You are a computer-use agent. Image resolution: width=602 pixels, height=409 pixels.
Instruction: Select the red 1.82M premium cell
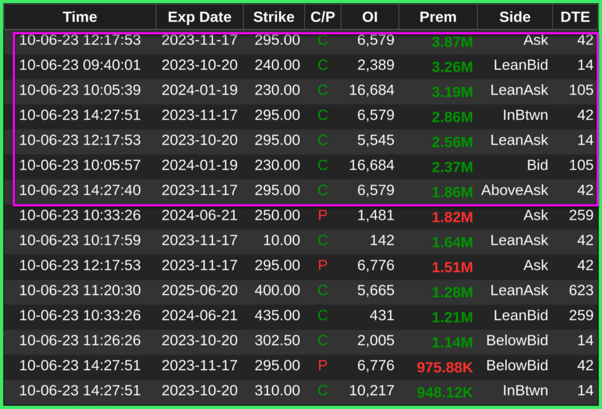click(x=452, y=217)
